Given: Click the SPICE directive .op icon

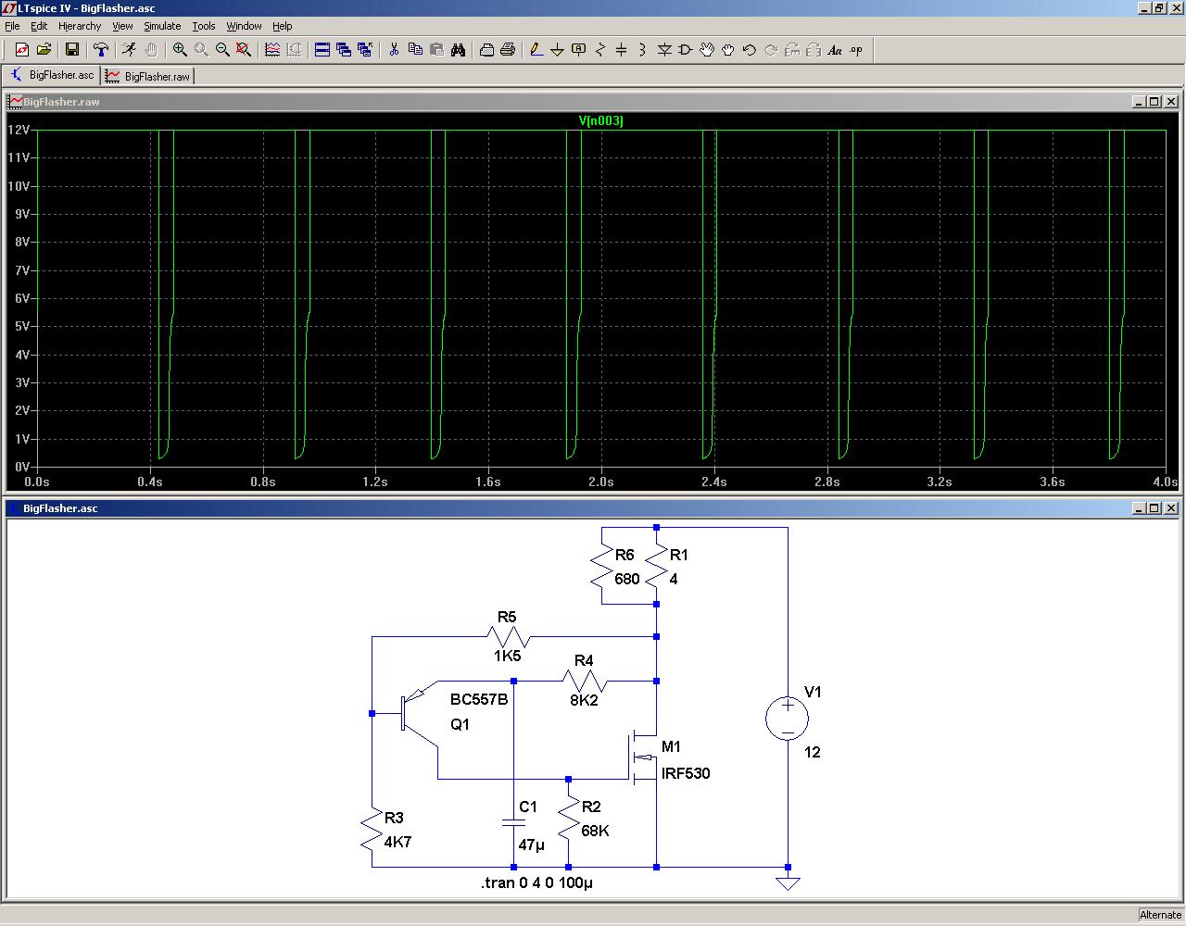Looking at the screenshot, I should point(856,50).
